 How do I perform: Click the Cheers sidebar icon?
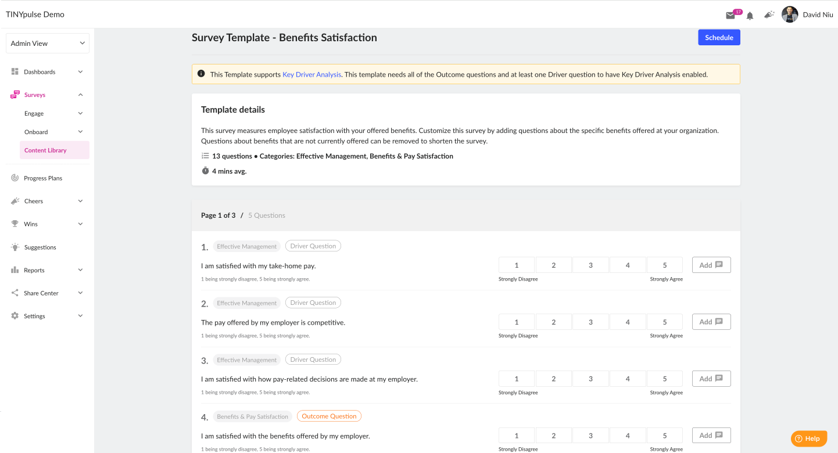tap(15, 201)
